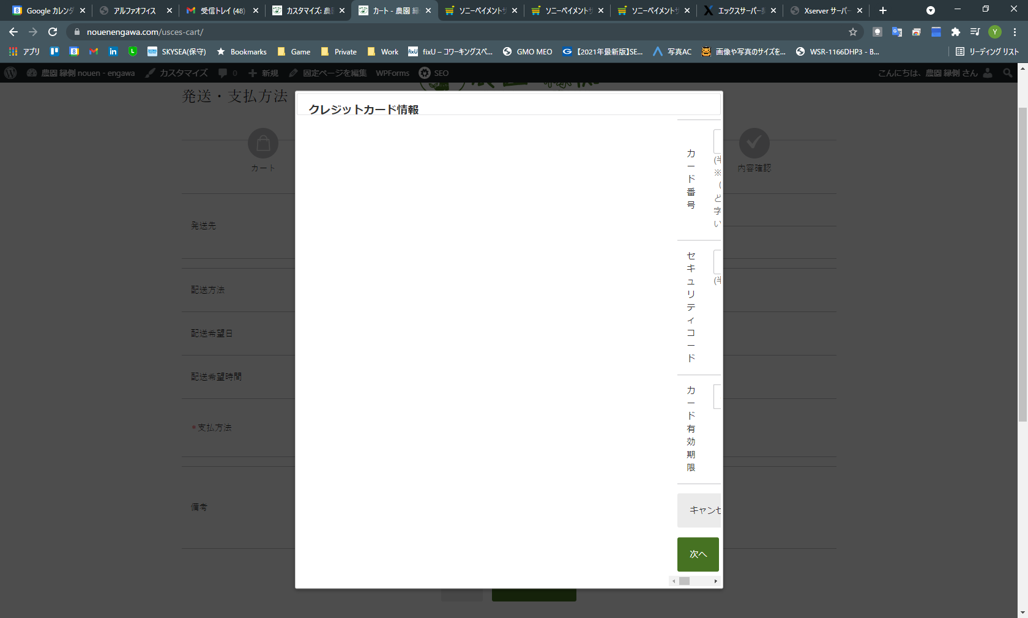Click the address bar URL
1028x618 pixels.
pos(145,32)
